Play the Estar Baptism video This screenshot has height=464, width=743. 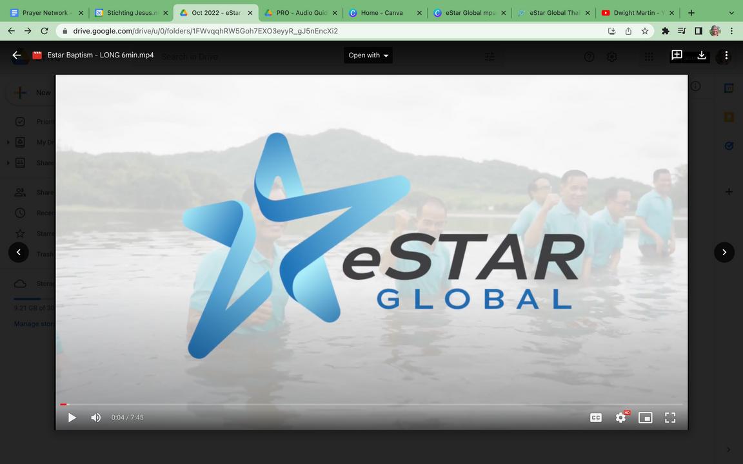[72, 418]
